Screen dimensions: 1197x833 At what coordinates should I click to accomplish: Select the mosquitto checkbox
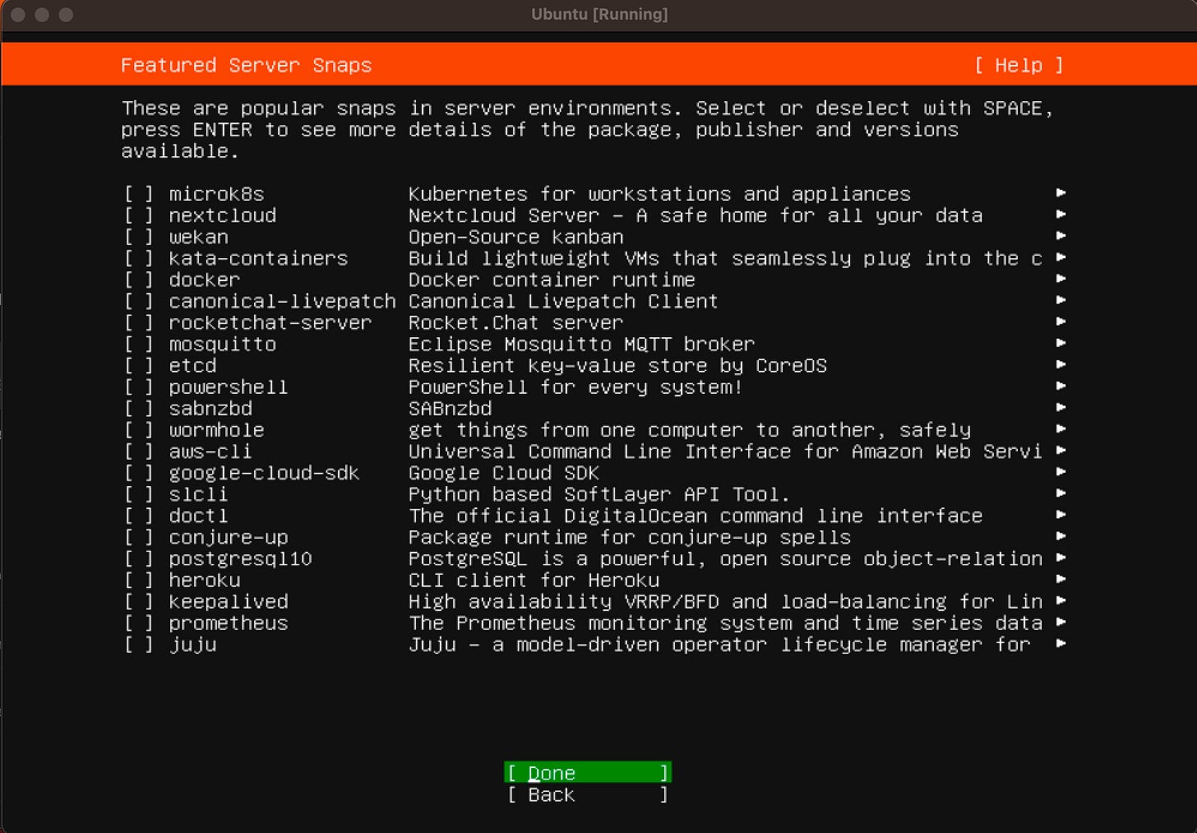pyautogui.click(x=139, y=344)
